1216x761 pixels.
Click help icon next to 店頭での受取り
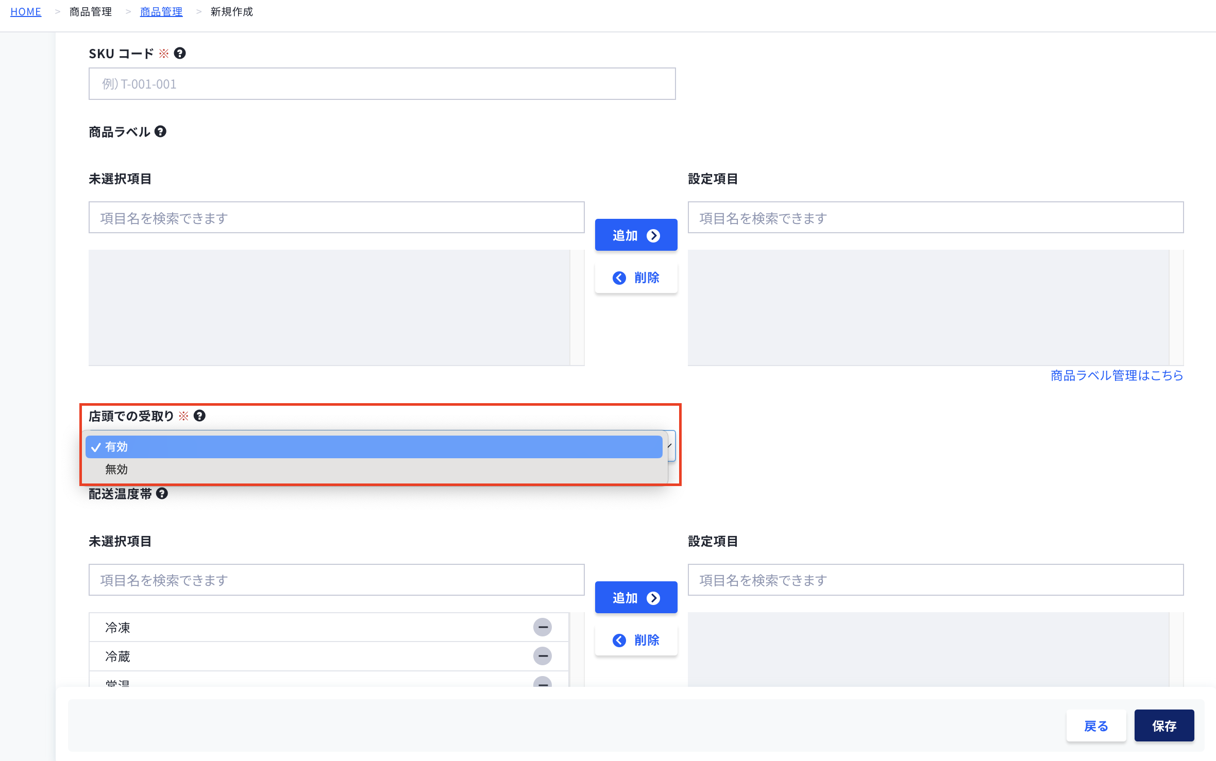tap(199, 416)
